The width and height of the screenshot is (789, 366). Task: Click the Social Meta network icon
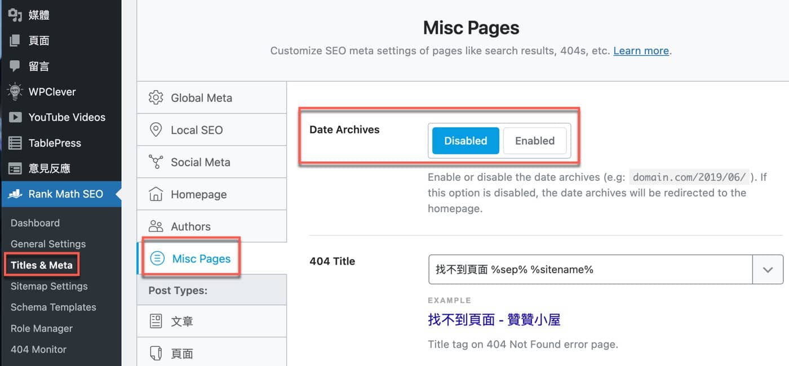156,162
